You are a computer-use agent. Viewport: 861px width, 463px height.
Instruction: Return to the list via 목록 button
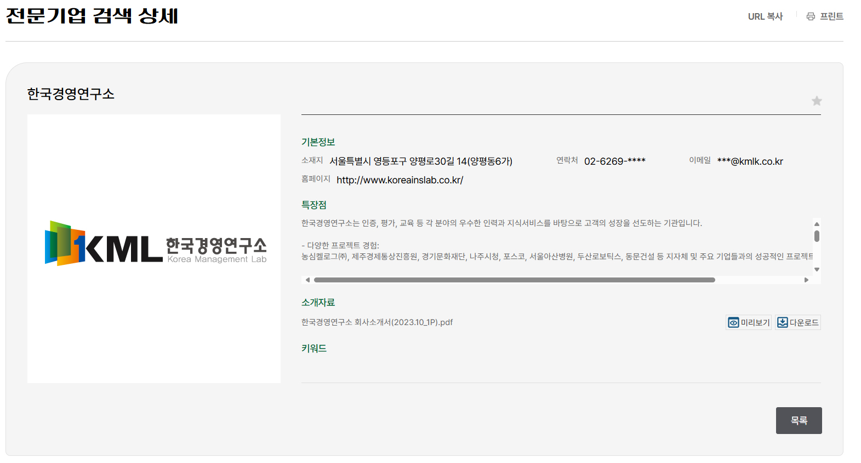[799, 420]
